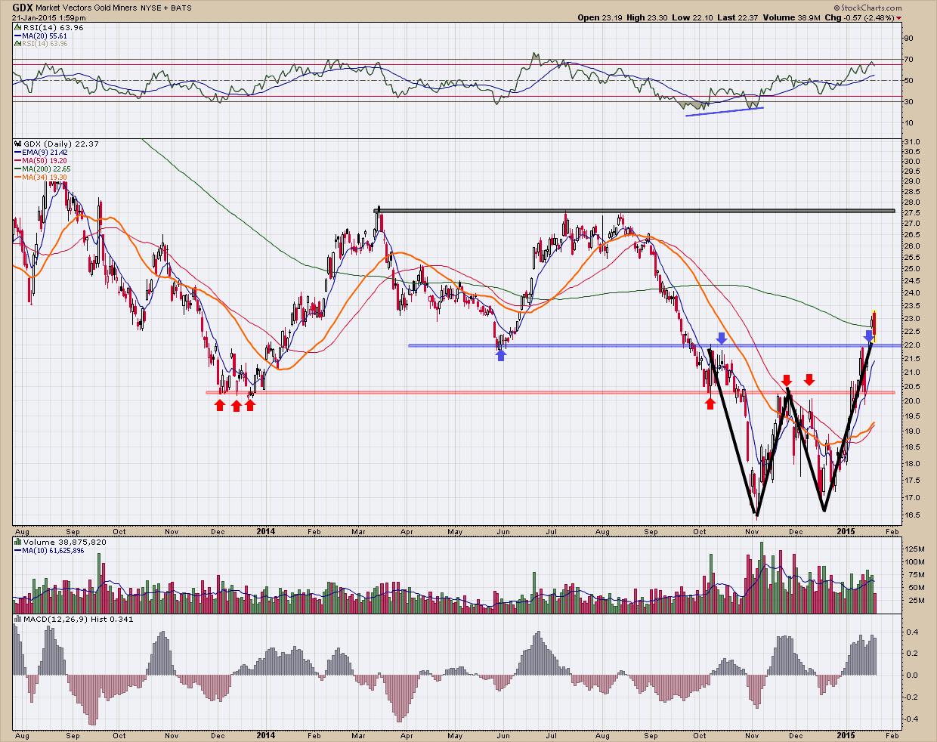Click the 'Last 22.37' value

[737, 17]
